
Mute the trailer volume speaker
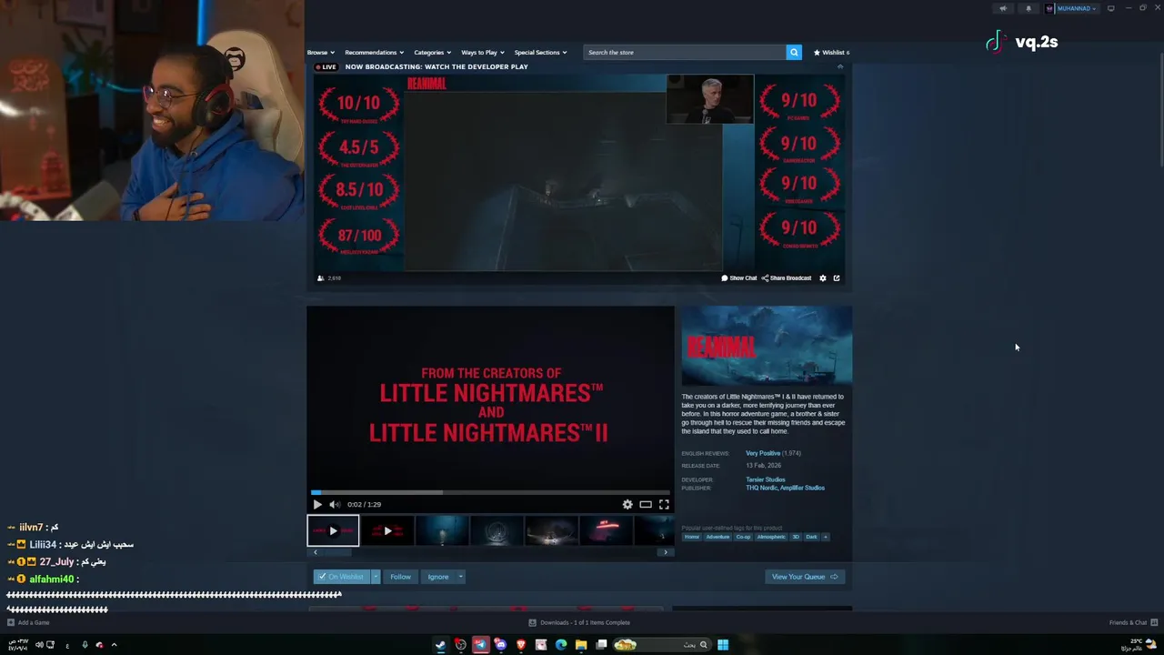click(334, 504)
